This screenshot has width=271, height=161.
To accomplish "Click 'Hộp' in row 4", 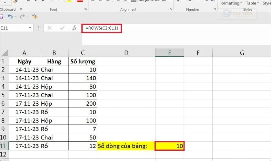I will coord(54,87).
